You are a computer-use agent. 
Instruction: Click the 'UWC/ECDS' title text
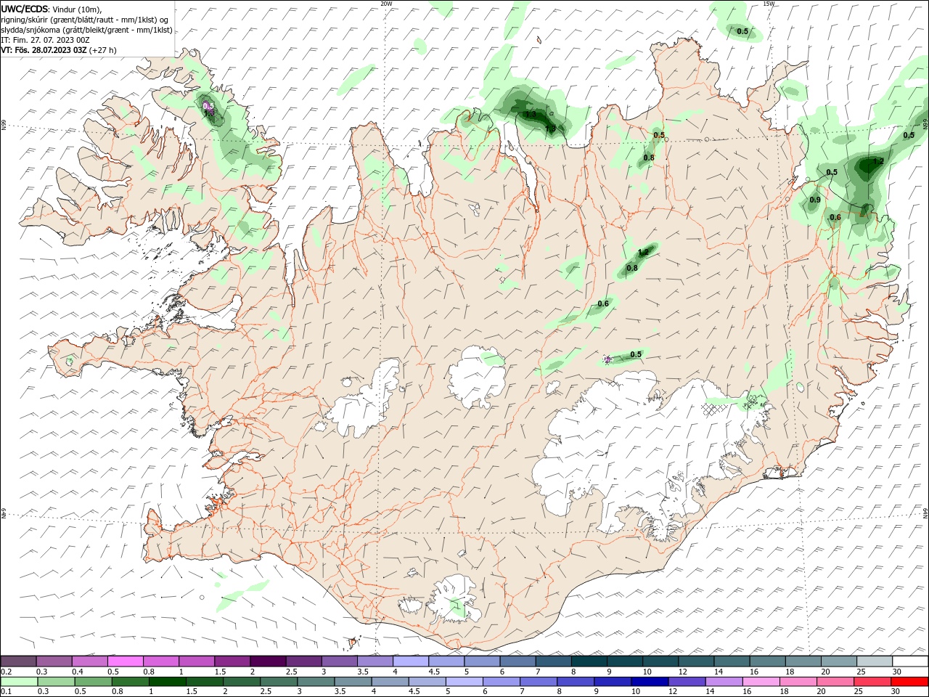25,9
